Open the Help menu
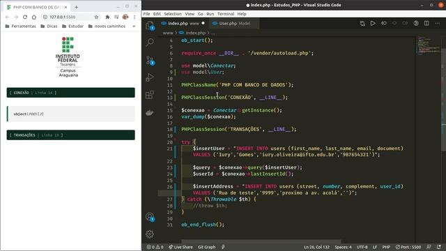The height and width of the screenshot is (251, 446). pyautogui.click(x=242, y=14)
